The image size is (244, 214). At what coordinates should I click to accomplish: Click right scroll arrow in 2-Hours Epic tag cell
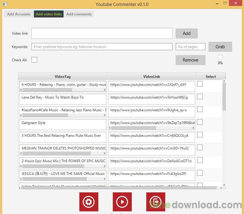pyautogui.click(x=105, y=166)
